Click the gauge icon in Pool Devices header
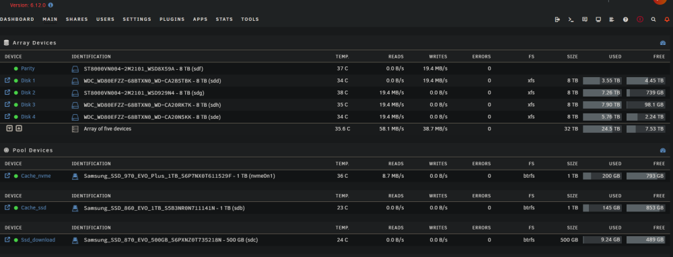Screen dimensions: 673x257 [x=662, y=150]
